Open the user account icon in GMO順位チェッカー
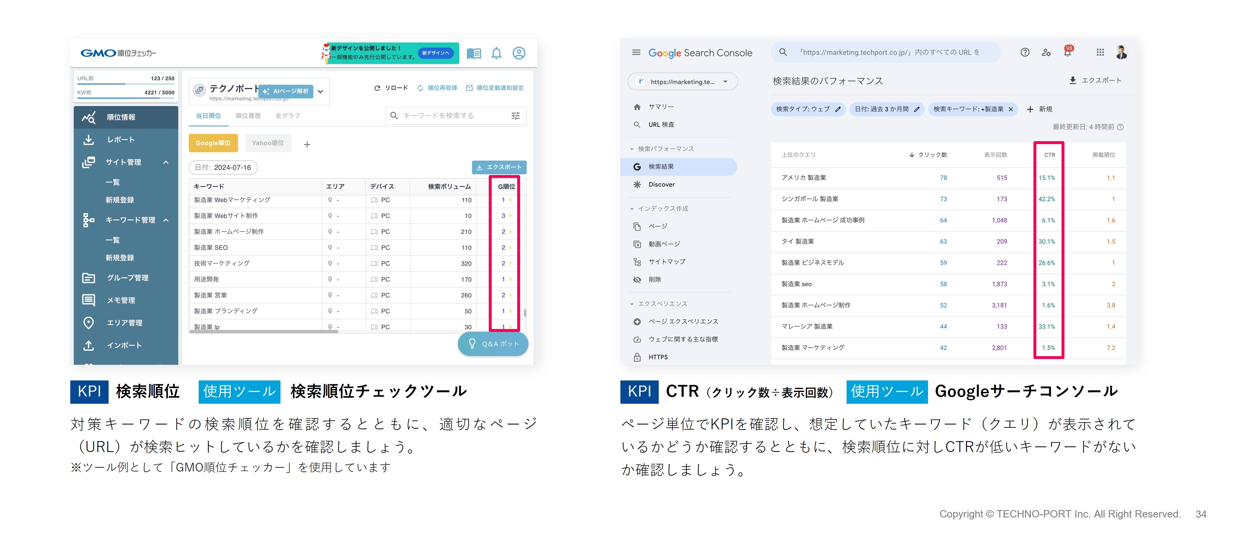Image resolution: width=1236 pixels, height=536 pixels. click(519, 53)
